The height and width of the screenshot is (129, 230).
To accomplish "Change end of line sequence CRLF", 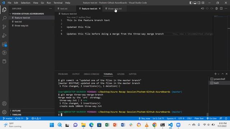I will pyautogui.click(x=189, y=119).
